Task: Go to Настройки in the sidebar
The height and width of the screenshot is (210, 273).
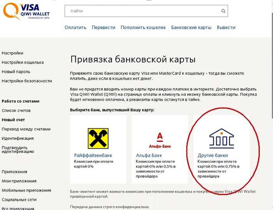Action: [12, 53]
